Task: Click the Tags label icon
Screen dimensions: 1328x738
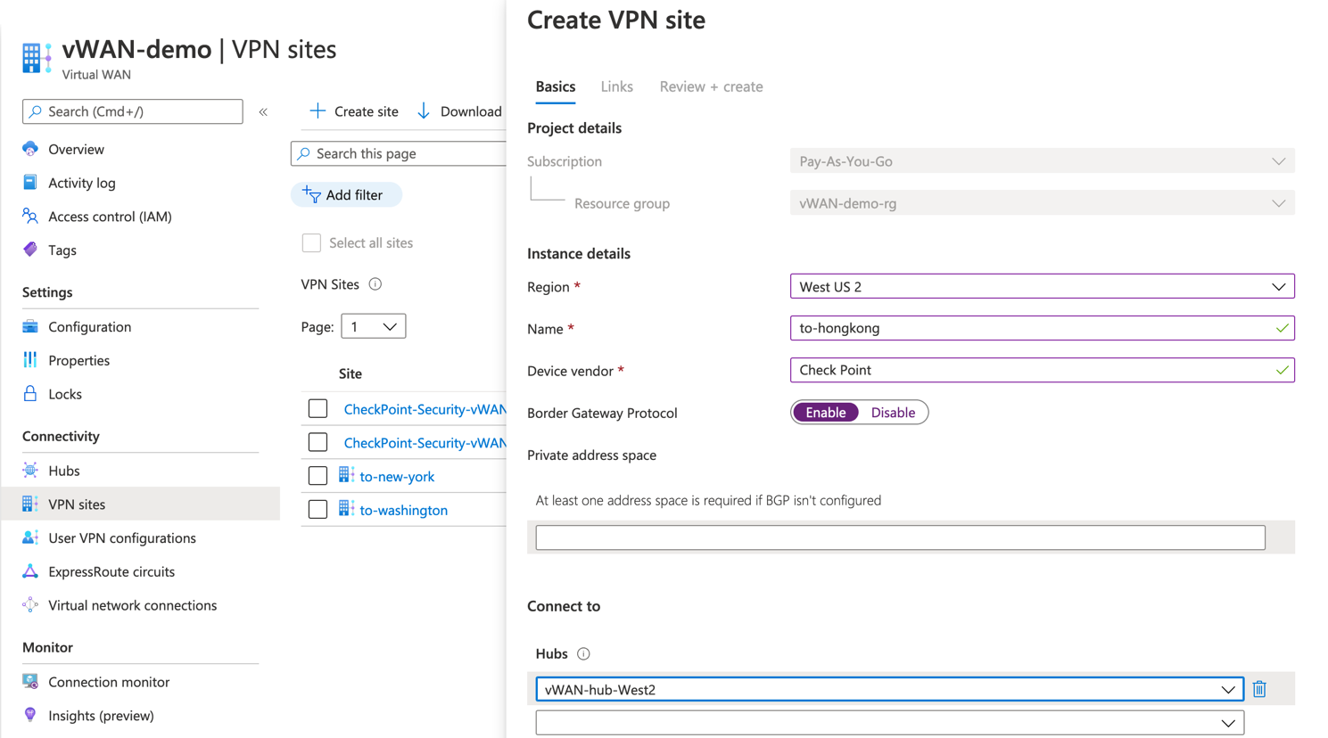Action: pyautogui.click(x=30, y=250)
